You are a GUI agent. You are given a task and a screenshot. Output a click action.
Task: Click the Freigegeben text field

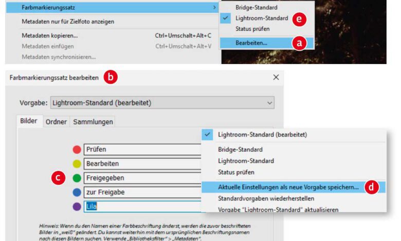click(142, 178)
